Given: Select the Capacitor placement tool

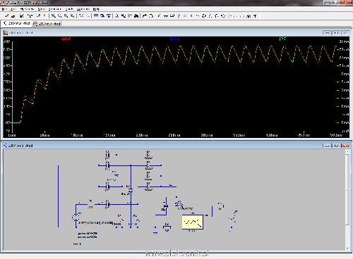Looking at the screenshot, I should tap(185, 15).
